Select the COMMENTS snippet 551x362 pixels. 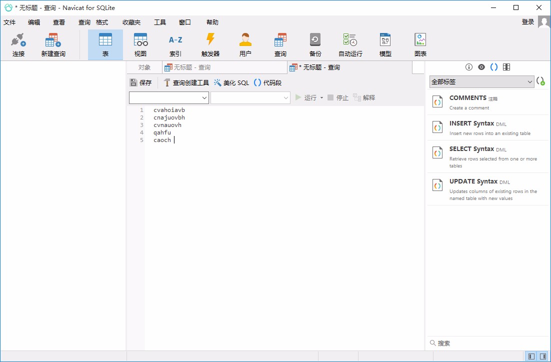(x=487, y=102)
